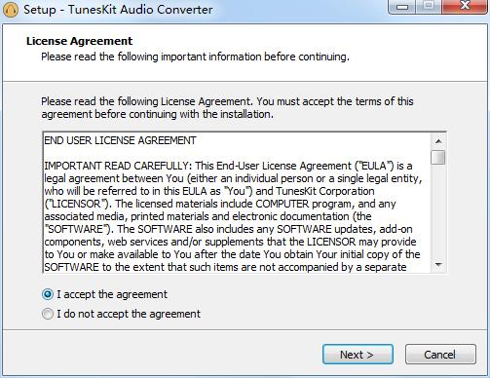Select the I do not accept radio button
The image size is (490, 378).
[x=48, y=314]
